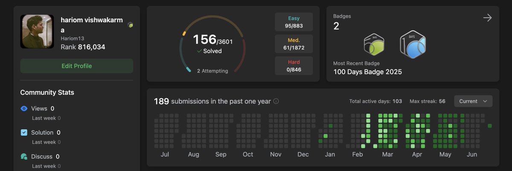Open the profile avatar photo
The height and width of the screenshot is (171, 512).
(x=37, y=32)
